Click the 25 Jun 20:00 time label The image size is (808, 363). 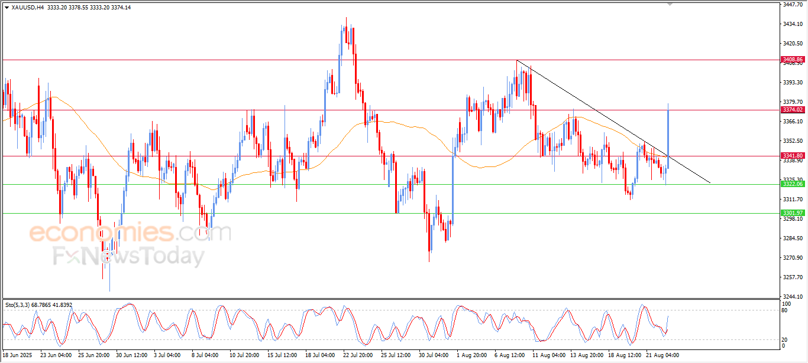point(94,356)
